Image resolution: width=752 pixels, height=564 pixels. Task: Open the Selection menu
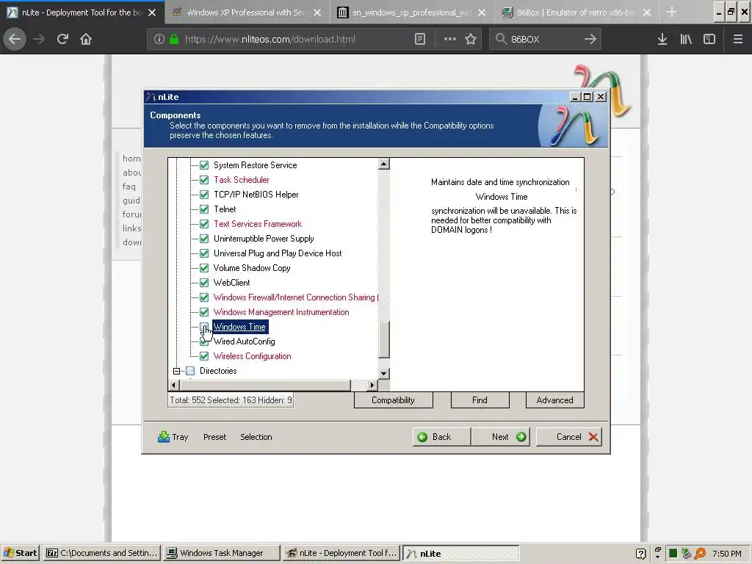[256, 437]
